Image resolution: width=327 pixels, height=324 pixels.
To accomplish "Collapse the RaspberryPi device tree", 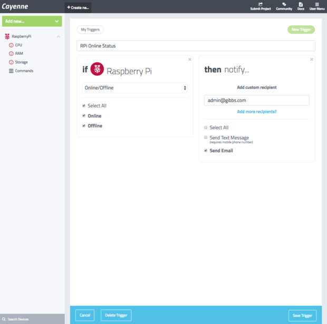I will pyautogui.click(x=59, y=37).
